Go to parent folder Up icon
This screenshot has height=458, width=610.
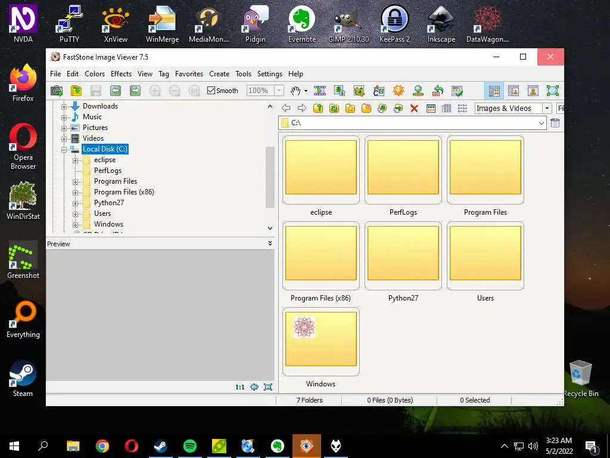coord(318,109)
